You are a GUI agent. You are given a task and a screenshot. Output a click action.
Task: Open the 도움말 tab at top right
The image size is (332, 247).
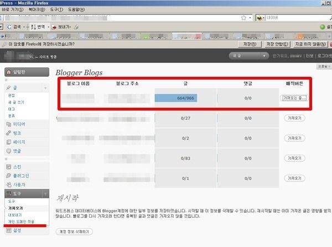point(324,66)
